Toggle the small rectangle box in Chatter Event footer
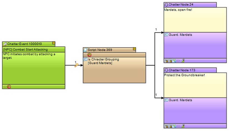 tap(5, 87)
